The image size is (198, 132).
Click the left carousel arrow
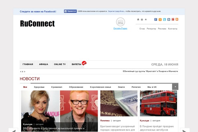(x=13, y=130)
